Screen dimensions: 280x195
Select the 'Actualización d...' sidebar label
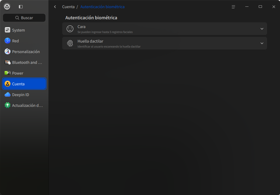pyautogui.click(x=27, y=105)
